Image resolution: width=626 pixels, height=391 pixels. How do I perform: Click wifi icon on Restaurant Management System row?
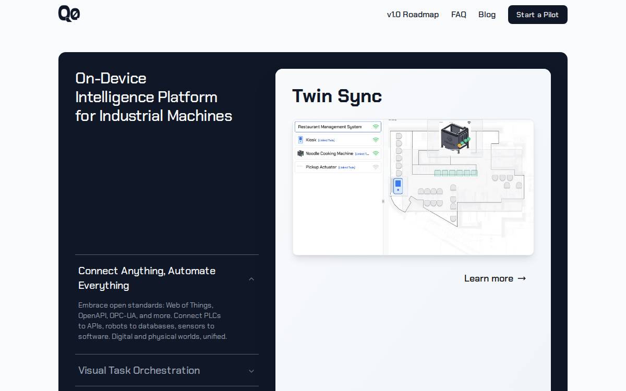click(x=376, y=127)
